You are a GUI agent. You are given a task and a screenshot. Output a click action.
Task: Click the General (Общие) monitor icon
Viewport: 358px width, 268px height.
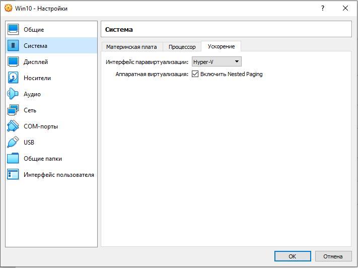pyautogui.click(x=14, y=30)
